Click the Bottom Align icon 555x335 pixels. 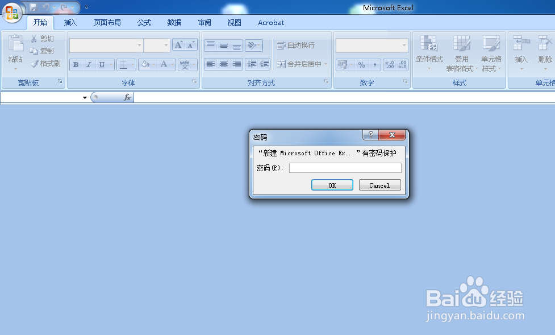click(x=237, y=45)
